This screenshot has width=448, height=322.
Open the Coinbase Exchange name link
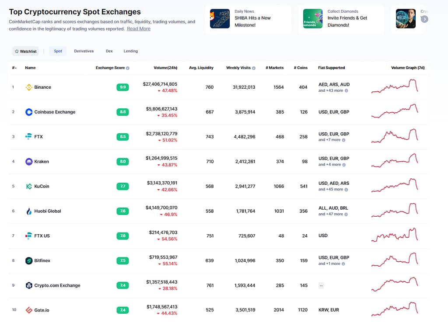(55, 112)
